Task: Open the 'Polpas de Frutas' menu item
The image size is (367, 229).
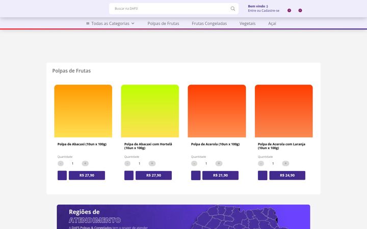Action: click(163, 23)
